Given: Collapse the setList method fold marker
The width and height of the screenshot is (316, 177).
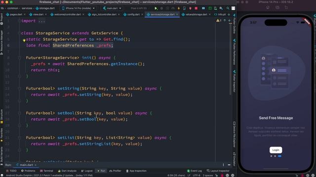Looking at the screenshot, I should (19, 138).
